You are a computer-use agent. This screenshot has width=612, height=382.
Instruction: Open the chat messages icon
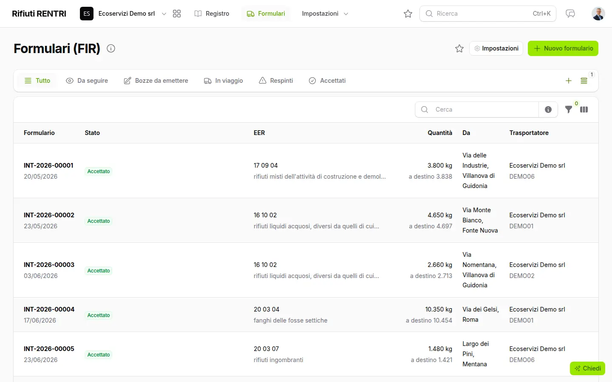(570, 14)
